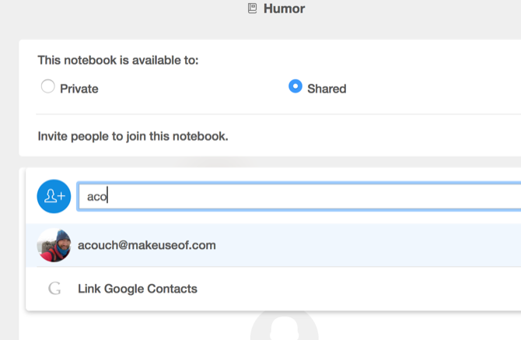The height and width of the screenshot is (340, 521).
Task: Select the Private radio button
Action: pyautogui.click(x=47, y=87)
